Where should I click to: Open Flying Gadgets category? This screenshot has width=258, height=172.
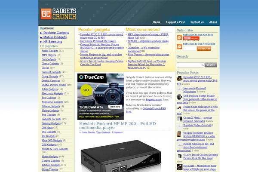(50, 111)
